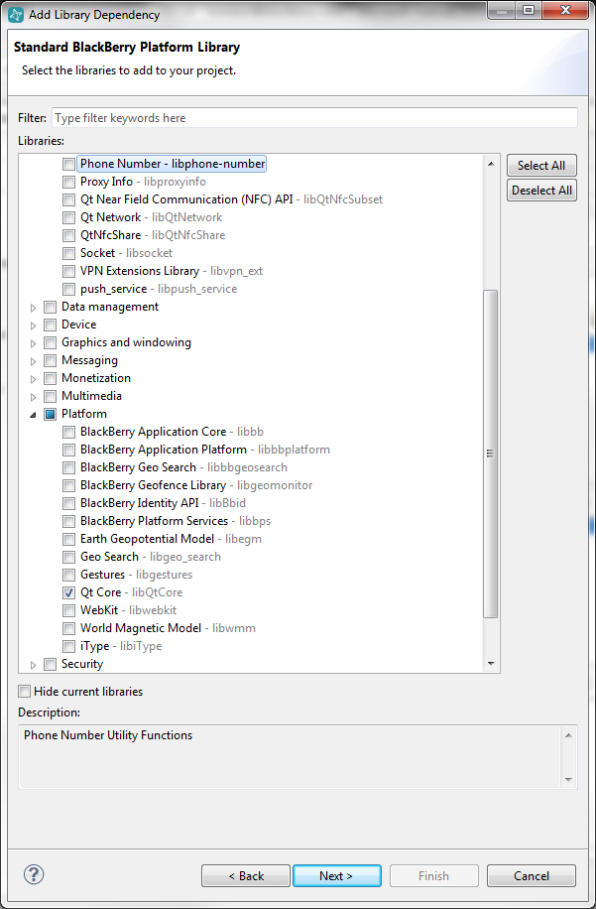Check the Proxy Info checkbox
The image size is (596, 909).
[69, 182]
